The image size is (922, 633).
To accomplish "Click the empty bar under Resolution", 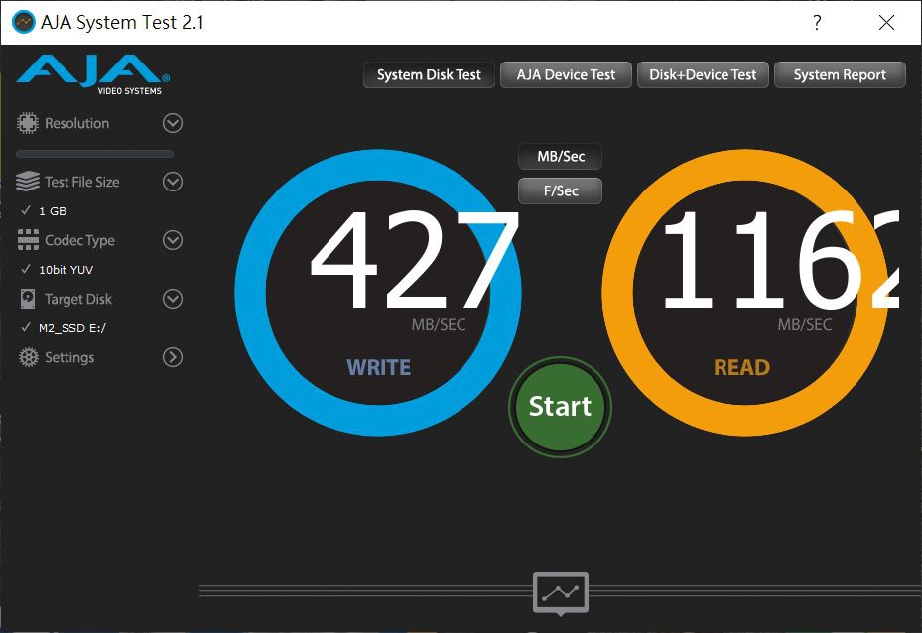I will click(94, 154).
